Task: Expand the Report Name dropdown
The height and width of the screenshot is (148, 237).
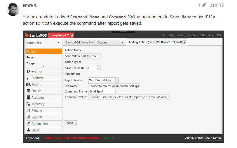Action: (117, 80)
